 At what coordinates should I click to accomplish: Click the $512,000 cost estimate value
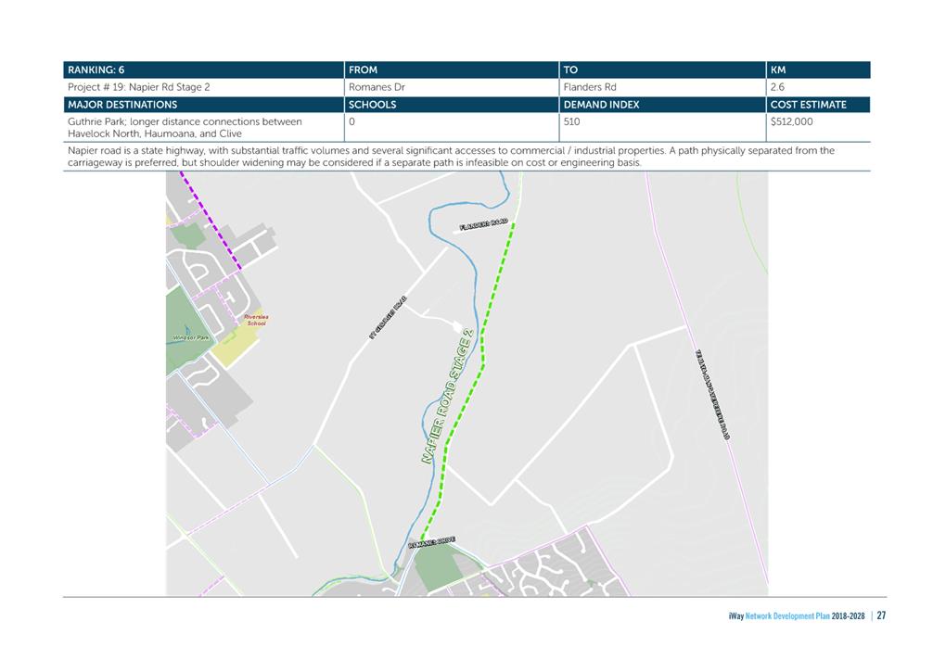pos(791,121)
